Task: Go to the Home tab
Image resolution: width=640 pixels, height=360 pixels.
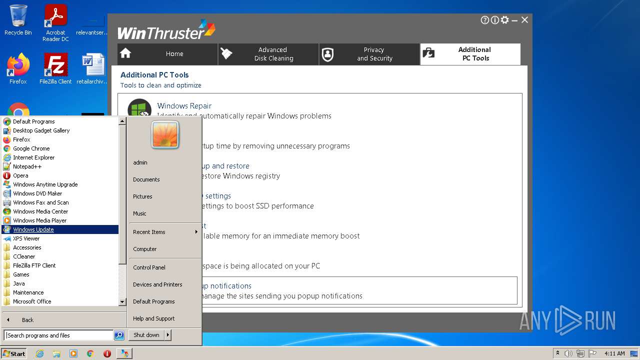Action: (x=167, y=54)
